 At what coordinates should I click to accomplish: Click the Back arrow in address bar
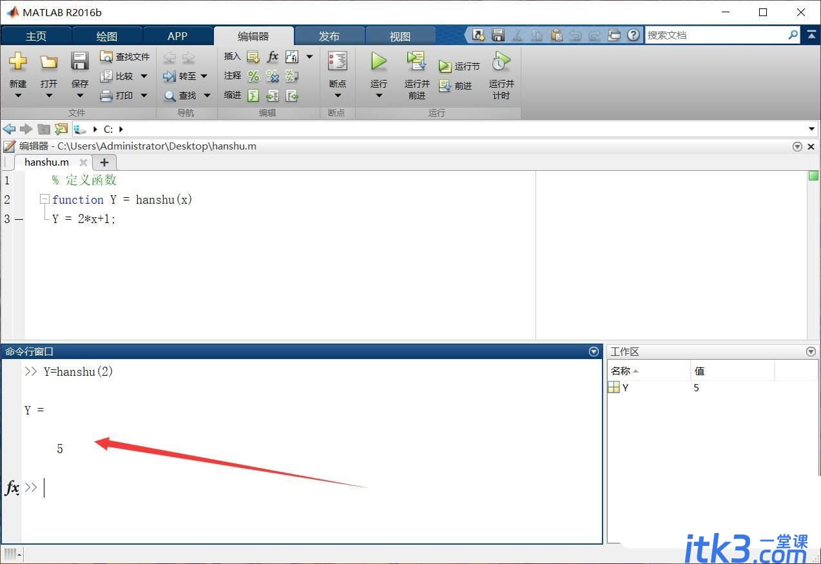click(x=10, y=129)
